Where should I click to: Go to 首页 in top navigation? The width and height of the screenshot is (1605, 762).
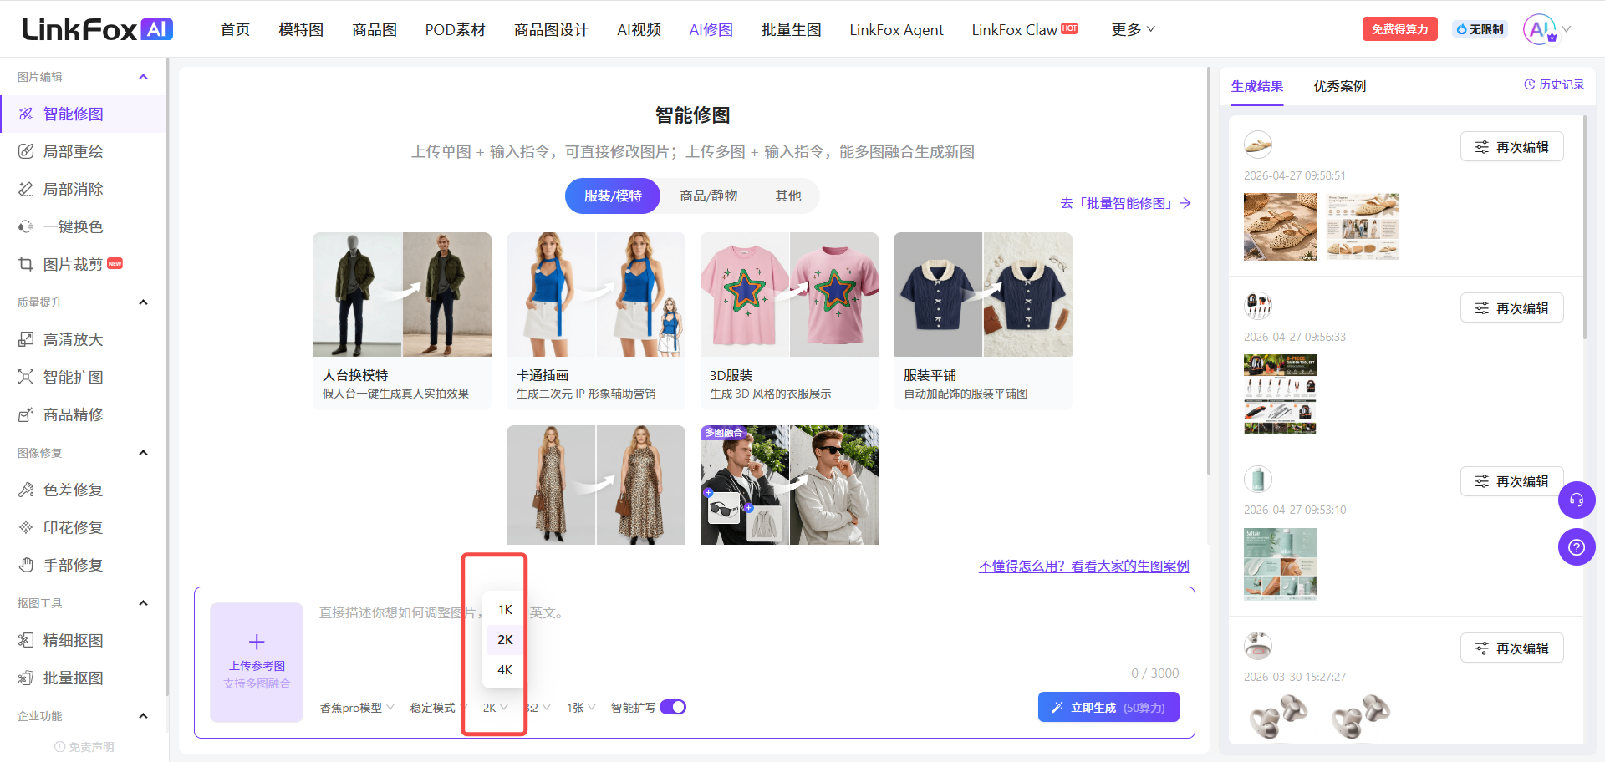coord(235,29)
